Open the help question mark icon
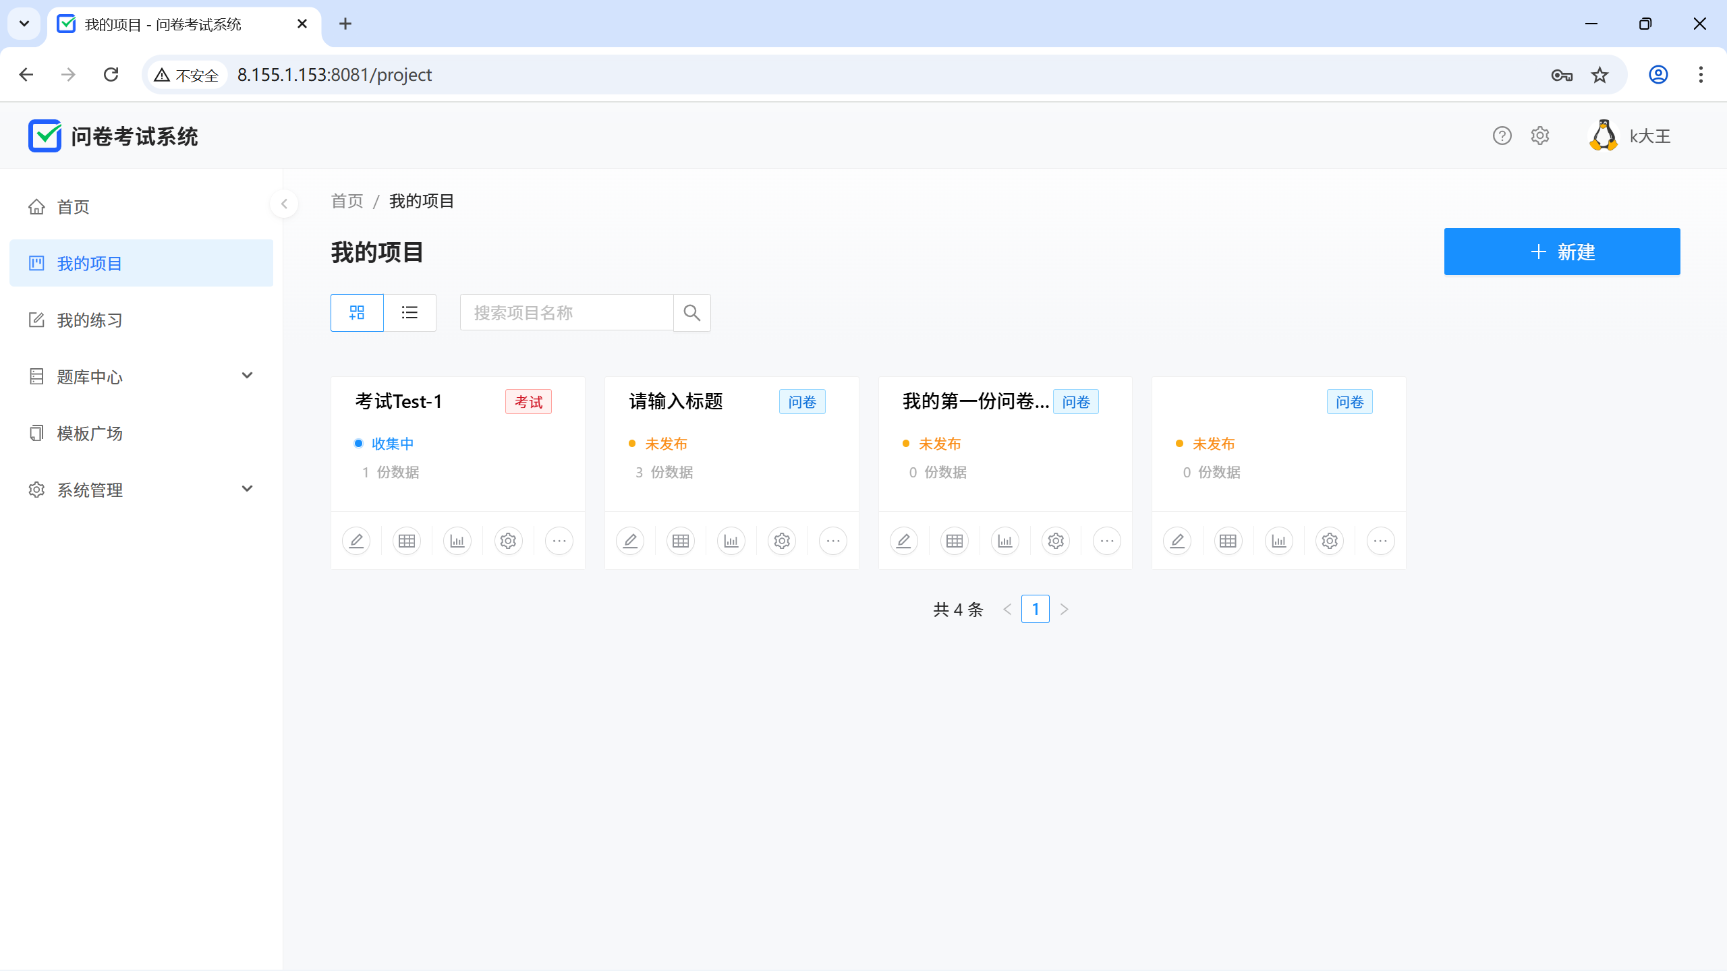The height and width of the screenshot is (971, 1727). (x=1502, y=136)
